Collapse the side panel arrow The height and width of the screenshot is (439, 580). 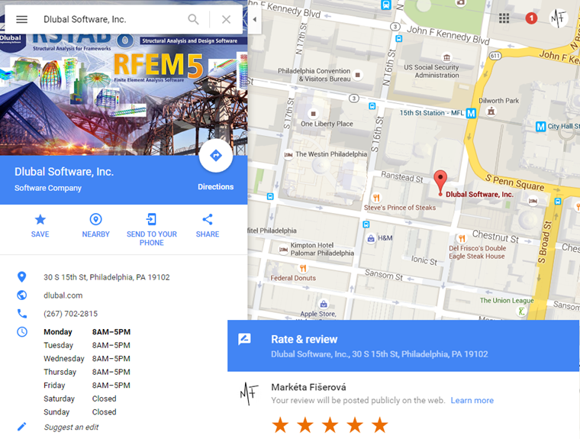(x=254, y=19)
